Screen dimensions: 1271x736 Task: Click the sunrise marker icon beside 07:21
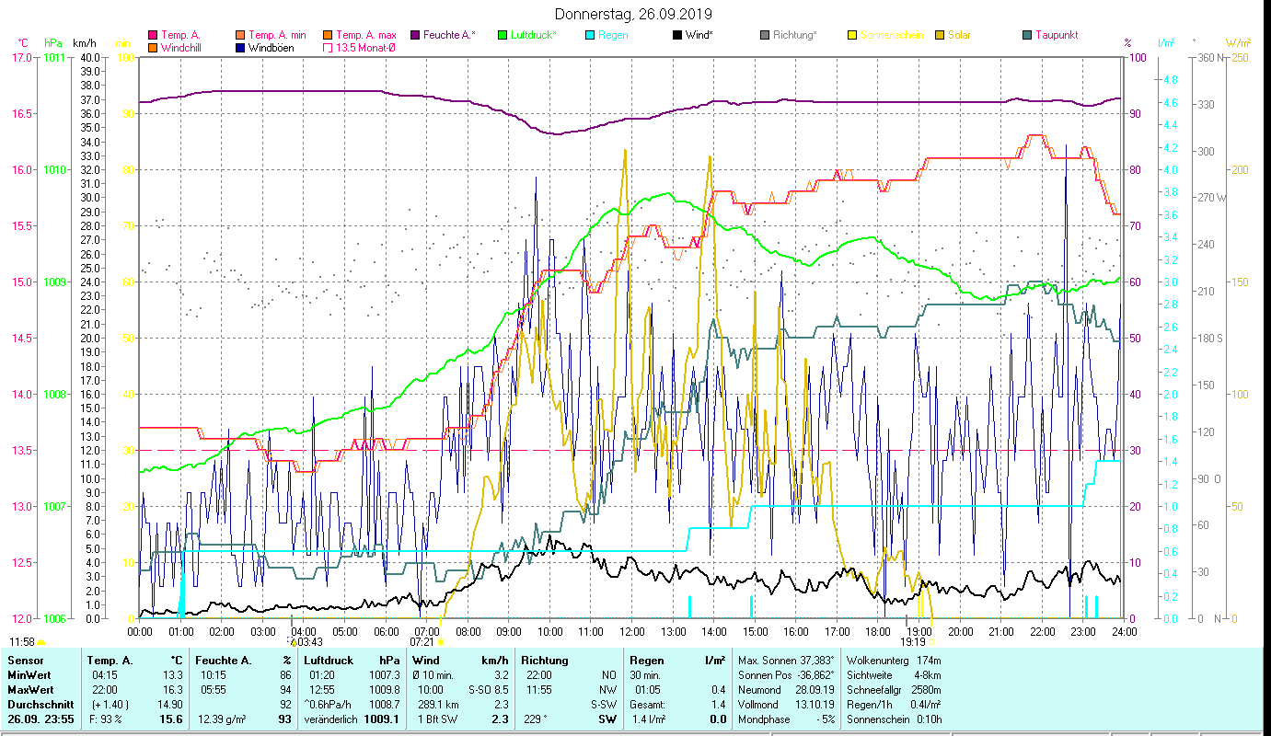coord(440,642)
